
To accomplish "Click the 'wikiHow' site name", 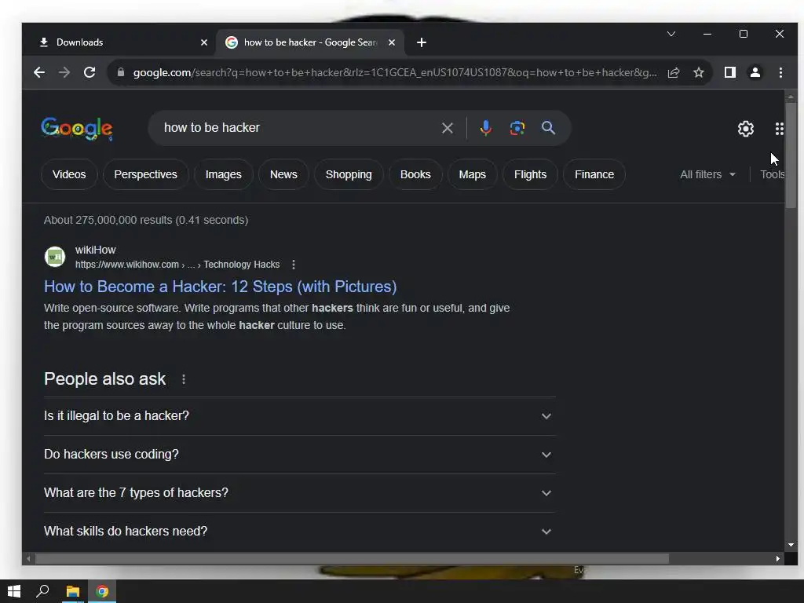I will point(95,250).
